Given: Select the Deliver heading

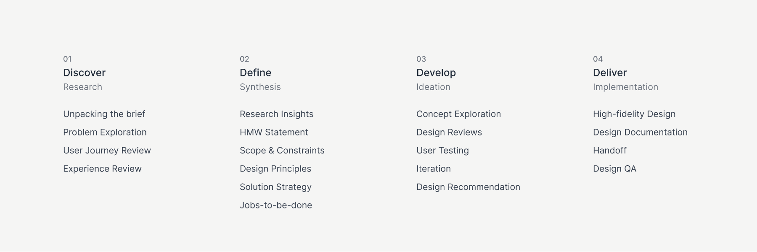Looking at the screenshot, I should tap(610, 73).
